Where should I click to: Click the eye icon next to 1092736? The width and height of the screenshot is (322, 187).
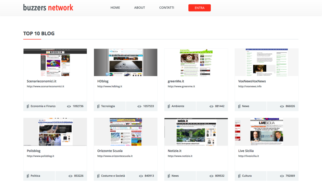point(69,106)
